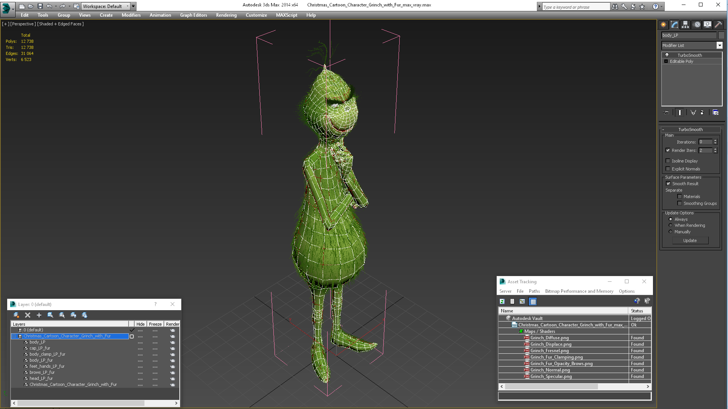
Task: Click Remove Modifier trash icon
Action: coord(702,112)
